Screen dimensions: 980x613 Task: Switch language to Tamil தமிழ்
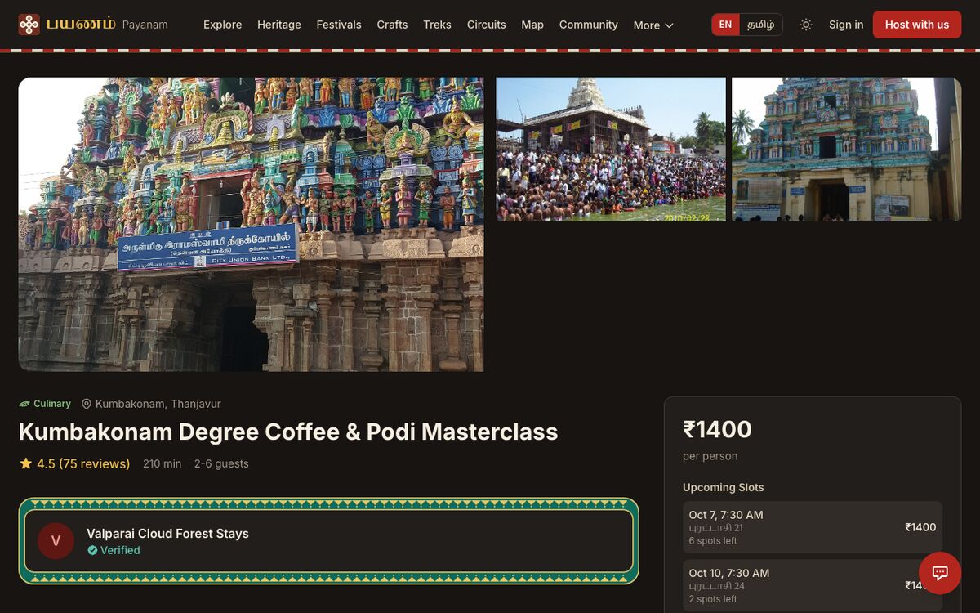point(761,25)
